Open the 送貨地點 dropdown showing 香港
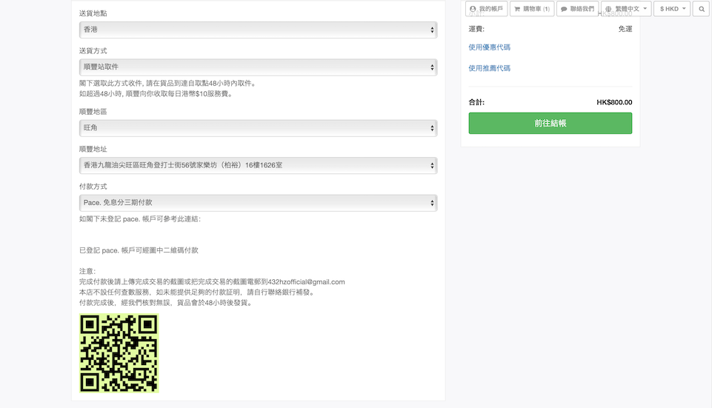712x408 pixels. (x=258, y=30)
